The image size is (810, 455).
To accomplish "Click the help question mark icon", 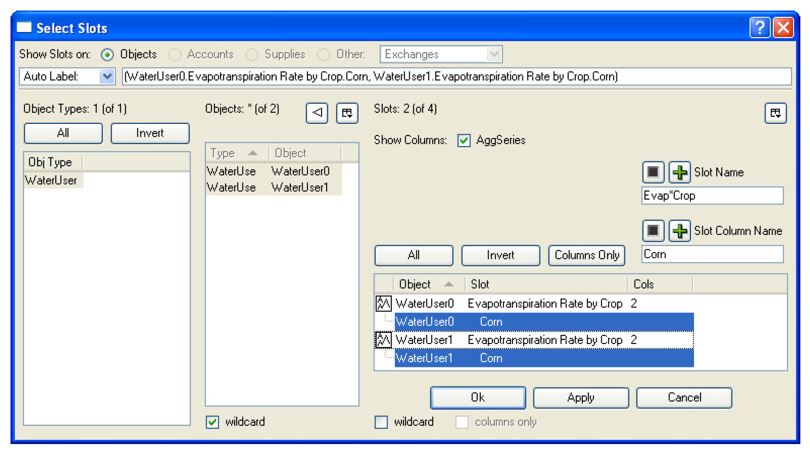I will (x=760, y=28).
